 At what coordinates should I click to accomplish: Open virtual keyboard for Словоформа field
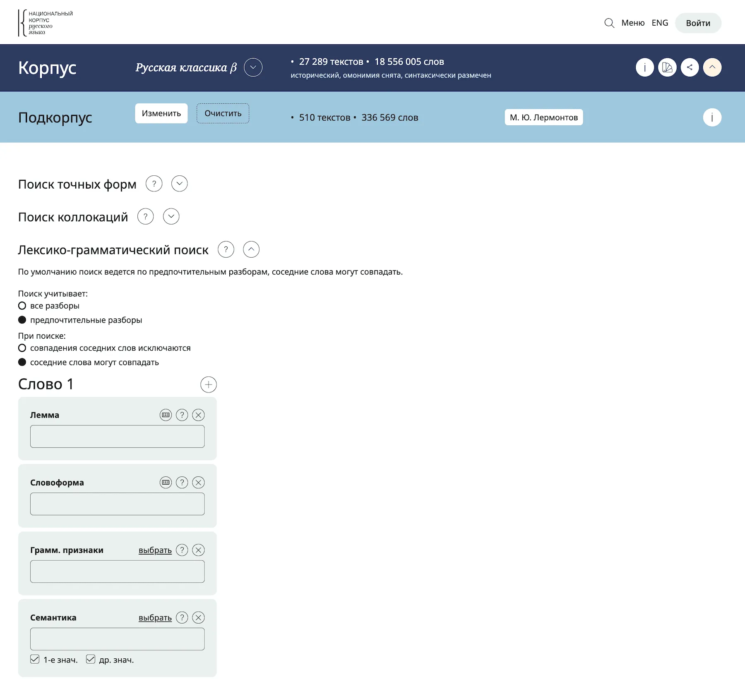point(166,483)
